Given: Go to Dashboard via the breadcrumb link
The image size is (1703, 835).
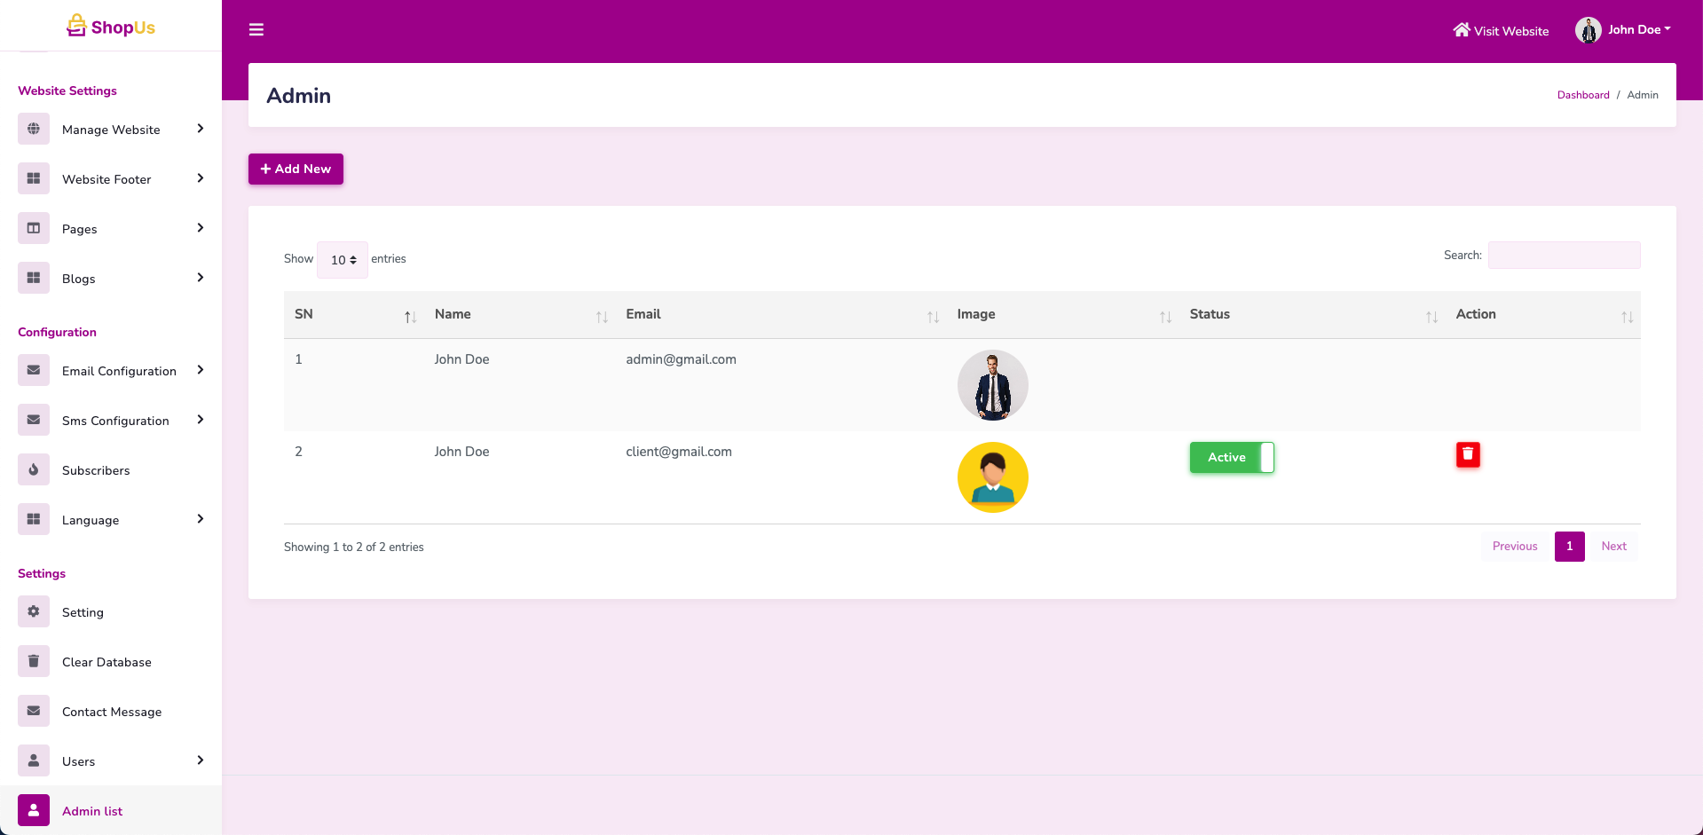Looking at the screenshot, I should 1582,95.
